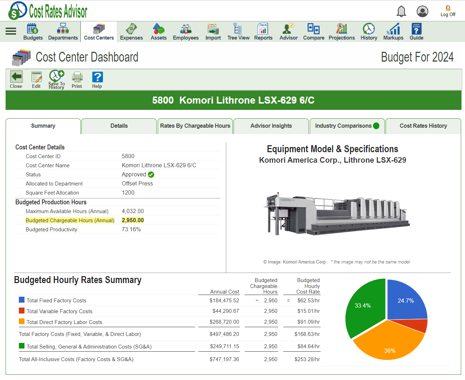Click the $268,720.00 annual cost
This screenshot has height=380, width=465.
(224, 322)
